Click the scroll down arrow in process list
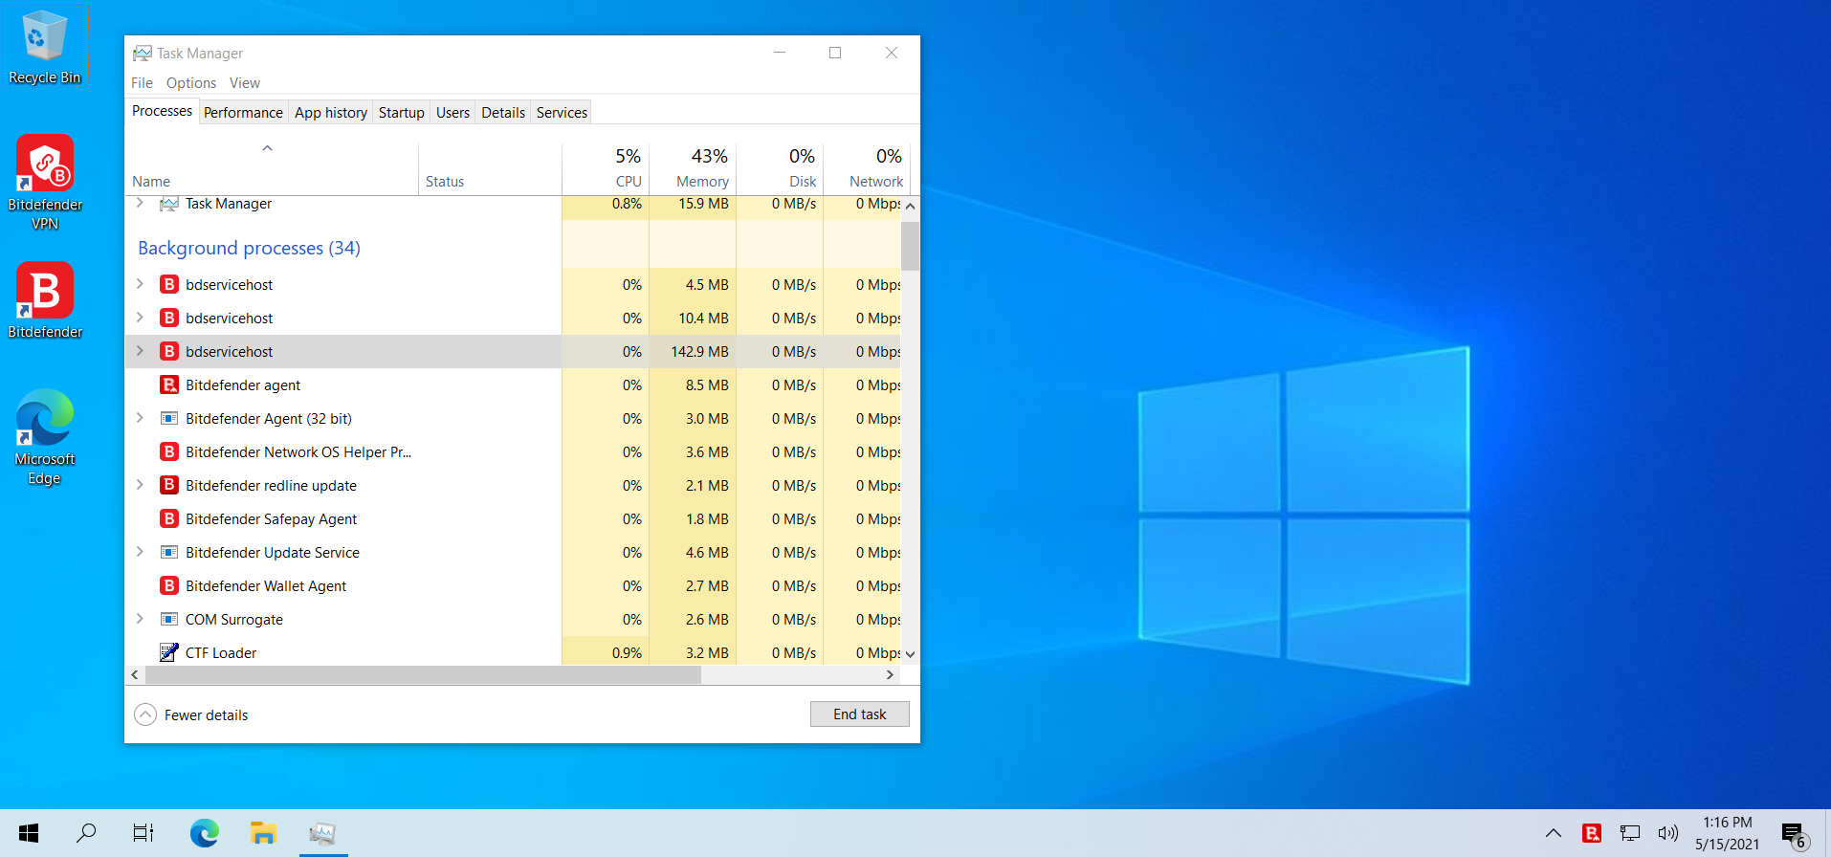The width and height of the screenshot is (1831, 857). coord(910,655)
